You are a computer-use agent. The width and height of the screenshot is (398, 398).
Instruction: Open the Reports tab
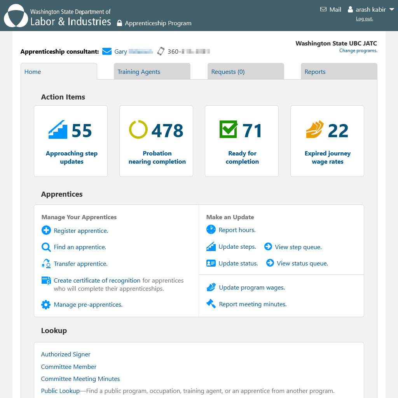tap(339, 72)
